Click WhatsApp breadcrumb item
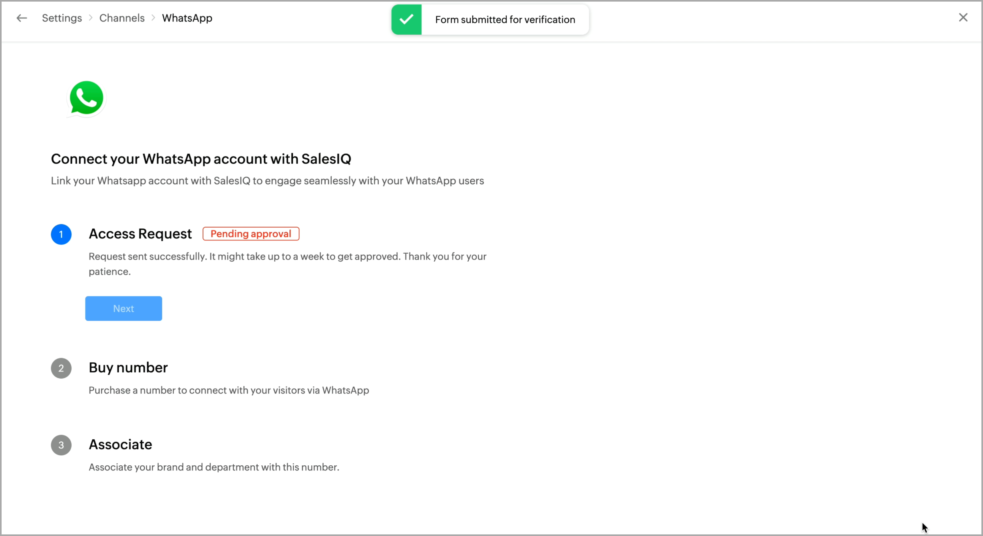The image size is (983, 536). (187, 18)
